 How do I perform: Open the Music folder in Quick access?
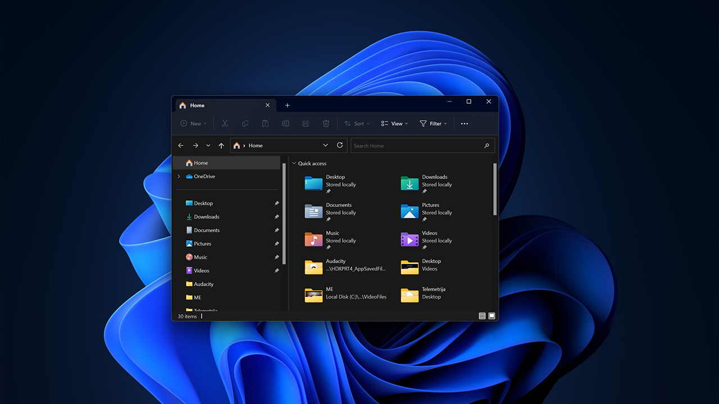[331, 240]
